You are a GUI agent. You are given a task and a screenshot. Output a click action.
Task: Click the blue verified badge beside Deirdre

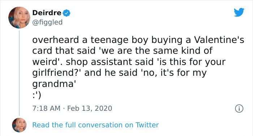(x=66, y=13)
